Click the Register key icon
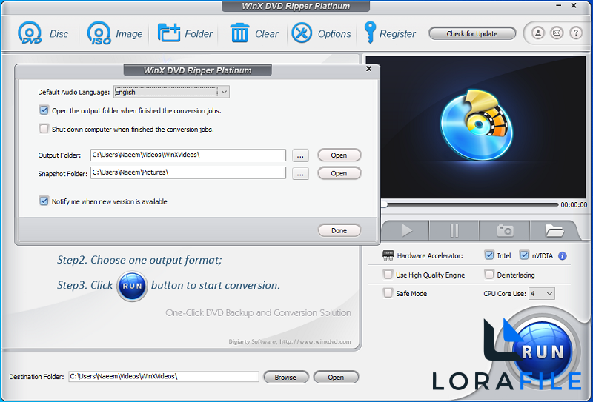This screenshot has width=593, height=402. pos(369,33)
